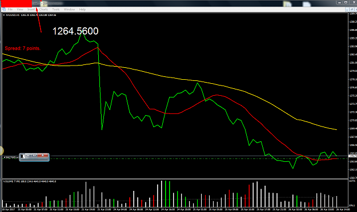Close the small floating window with red X
Image resolution: width=357 pixels, height=212 pixels.
tap(43, 156)
